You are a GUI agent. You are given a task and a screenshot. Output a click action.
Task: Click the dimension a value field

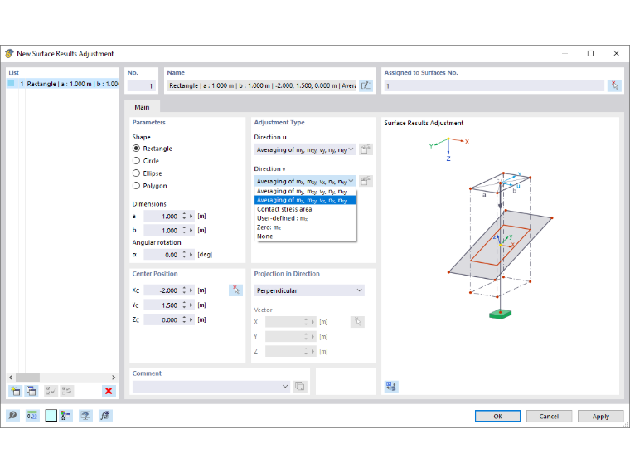[162, 216]
